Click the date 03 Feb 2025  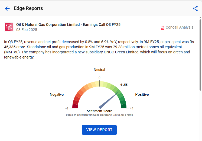27,30
